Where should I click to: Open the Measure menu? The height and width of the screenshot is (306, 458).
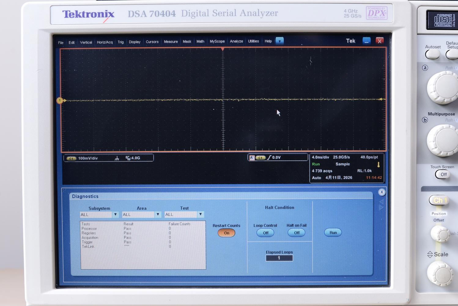[171, 42]
